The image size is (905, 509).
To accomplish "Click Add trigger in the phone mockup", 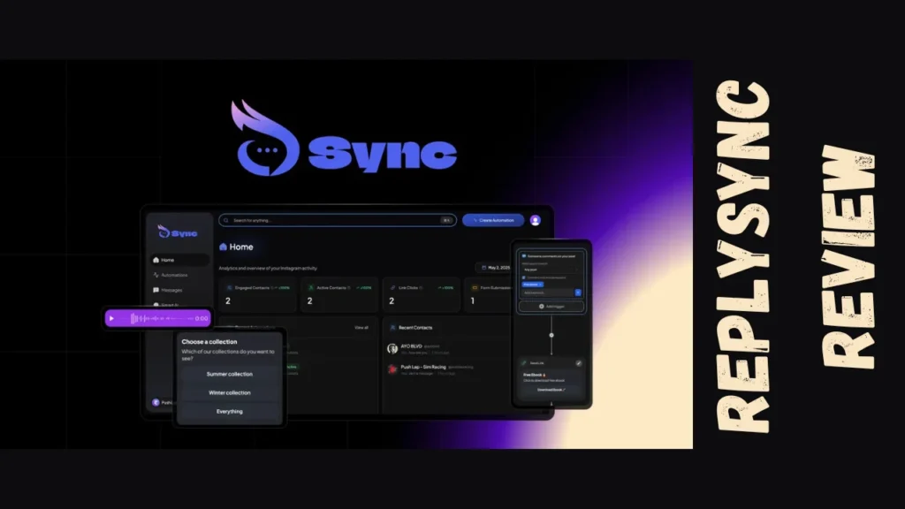I will coord(551,307).
